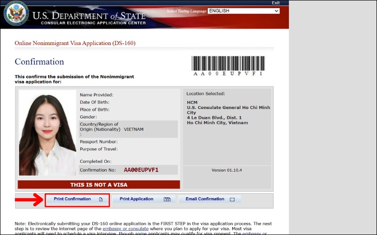Viewport: 377px width, 235px height.
Task: Click the HCM location code
Action: click(x=192, y=102)
